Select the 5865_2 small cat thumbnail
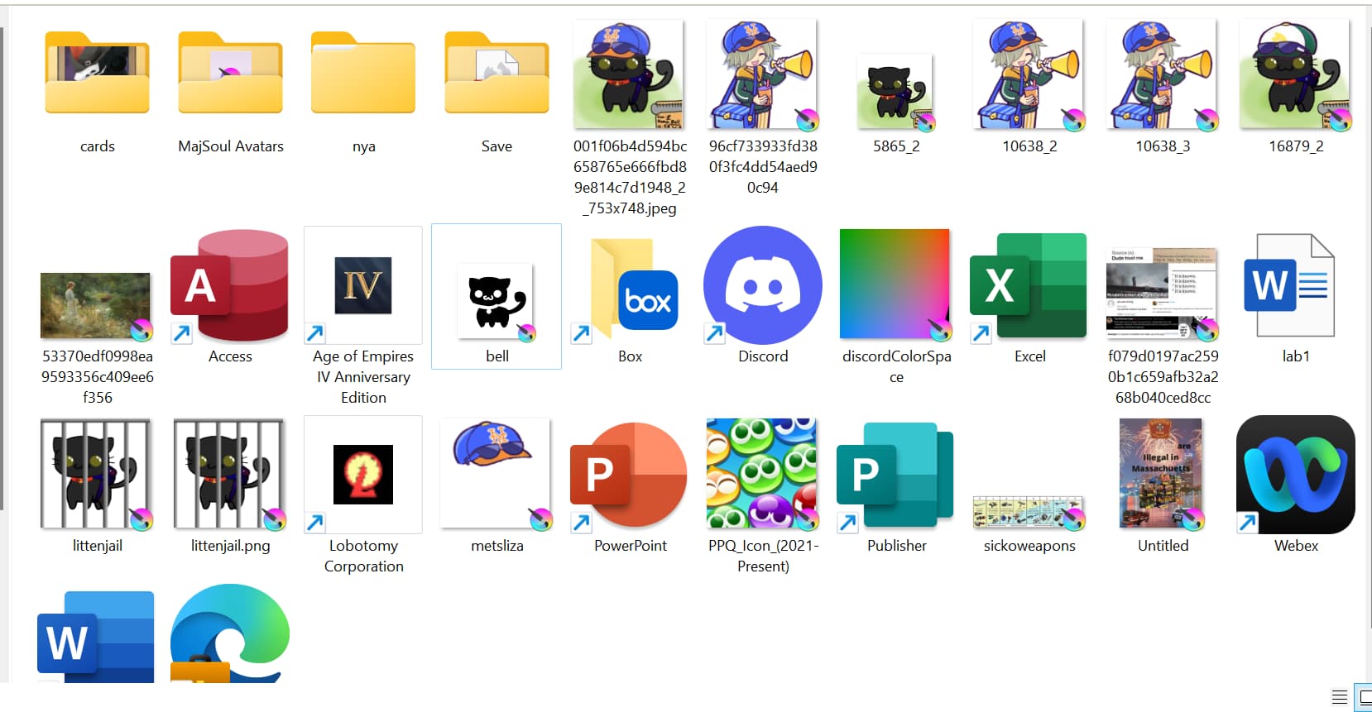1372x712 pixels. point(896,93)
